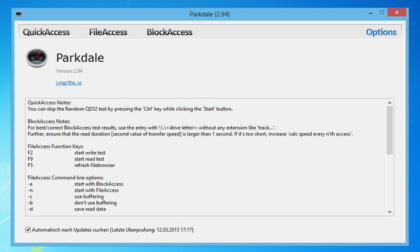Click the 'F5 refresh filebrowser' line
Screen dimensions: 420x252
point(72,166)
